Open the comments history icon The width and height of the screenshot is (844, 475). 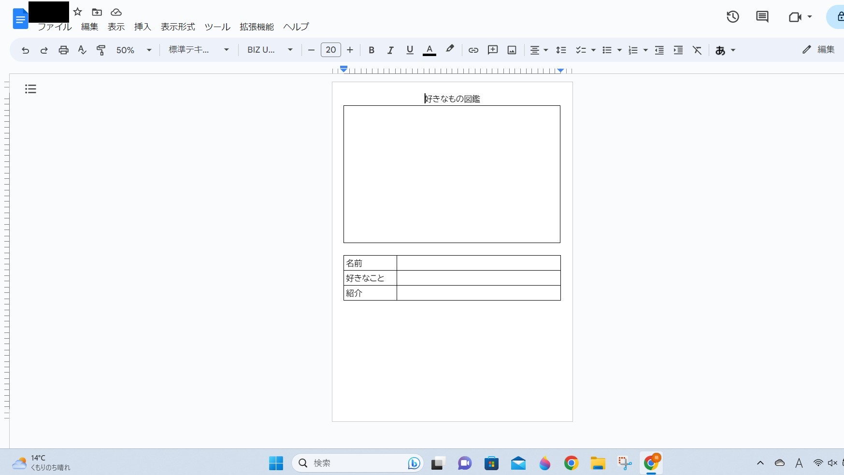(x=762, y=17)
